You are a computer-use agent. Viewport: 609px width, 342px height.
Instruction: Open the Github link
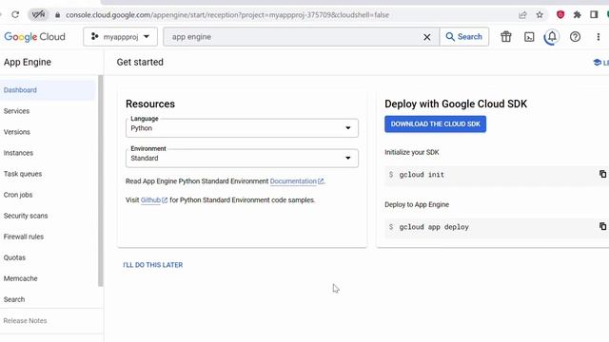coord(150,200)
